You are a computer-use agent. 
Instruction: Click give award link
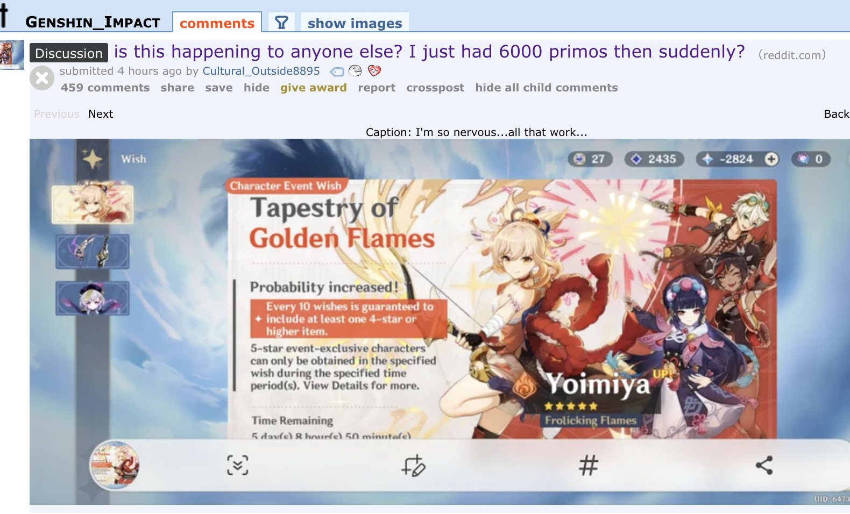313,88
